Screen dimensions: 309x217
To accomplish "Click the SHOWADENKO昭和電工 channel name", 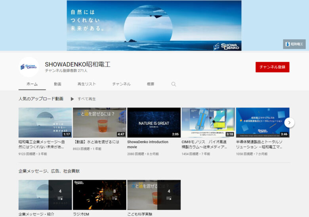I will [x=77, y=65].
